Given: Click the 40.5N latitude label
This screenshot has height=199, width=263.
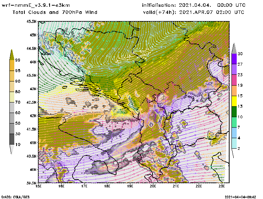Looking at the screenshot, I should click(x=31, y=156).
